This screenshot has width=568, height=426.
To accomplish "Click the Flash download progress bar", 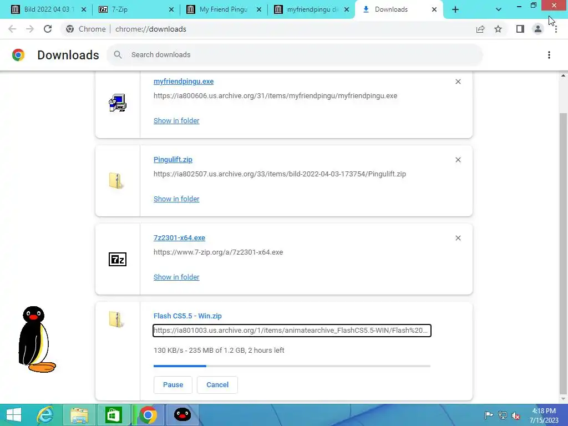I will click(292, 366).
